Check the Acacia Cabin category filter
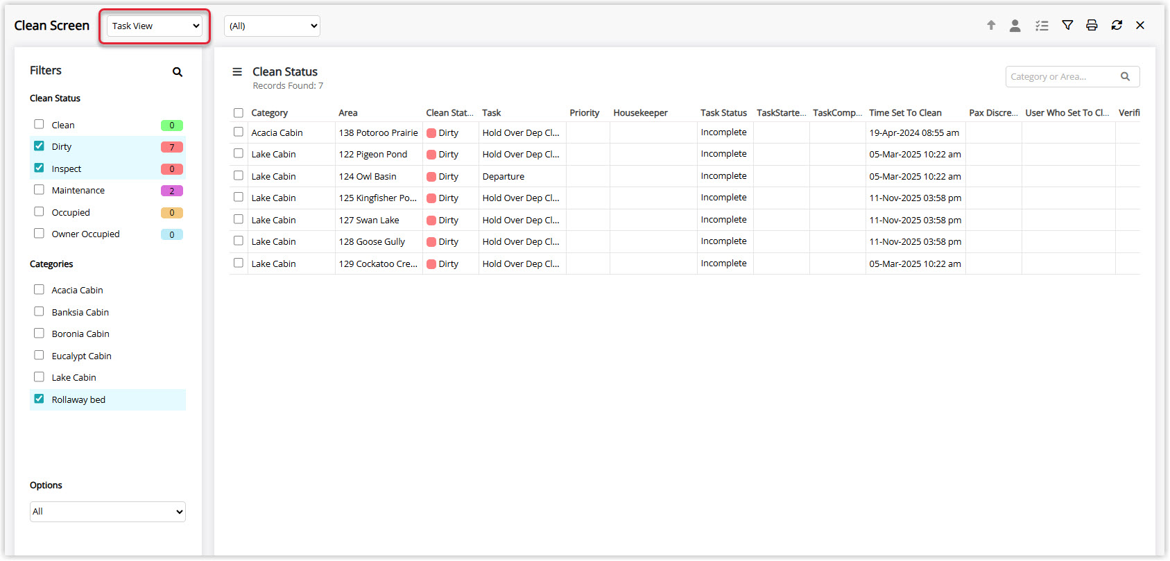 39,290
